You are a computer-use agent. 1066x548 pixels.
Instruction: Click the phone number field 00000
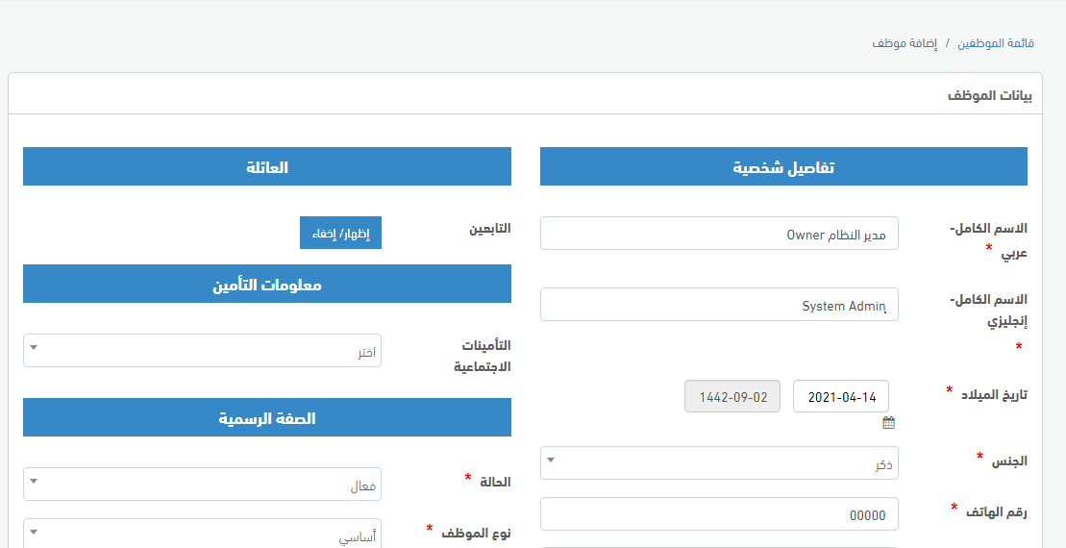719,514
